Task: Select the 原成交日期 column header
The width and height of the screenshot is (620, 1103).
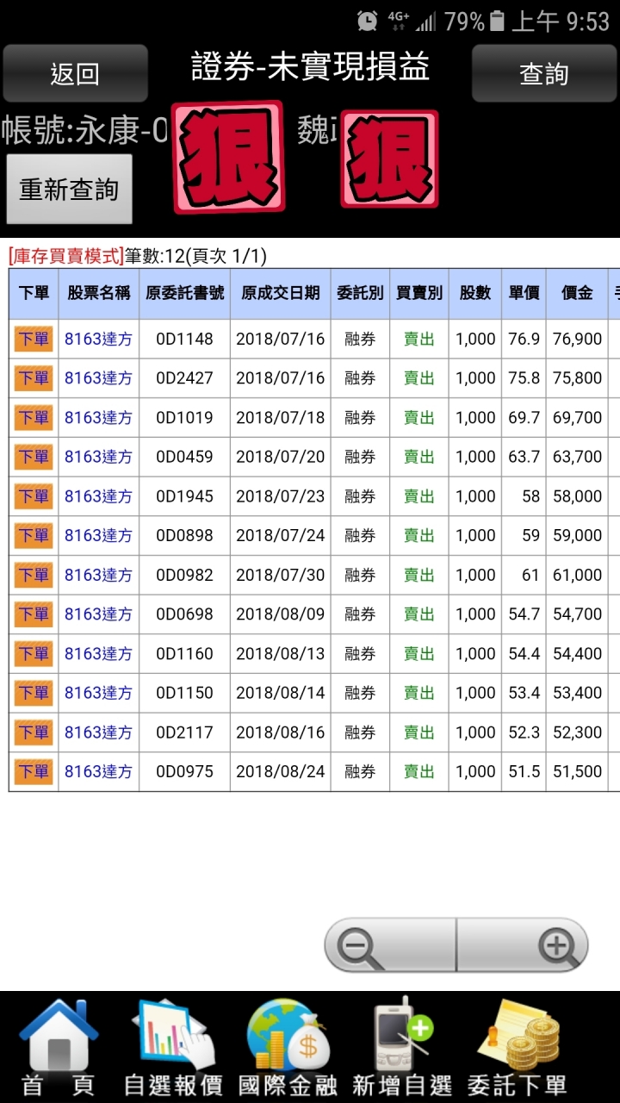Action: [x=281, y=293]
